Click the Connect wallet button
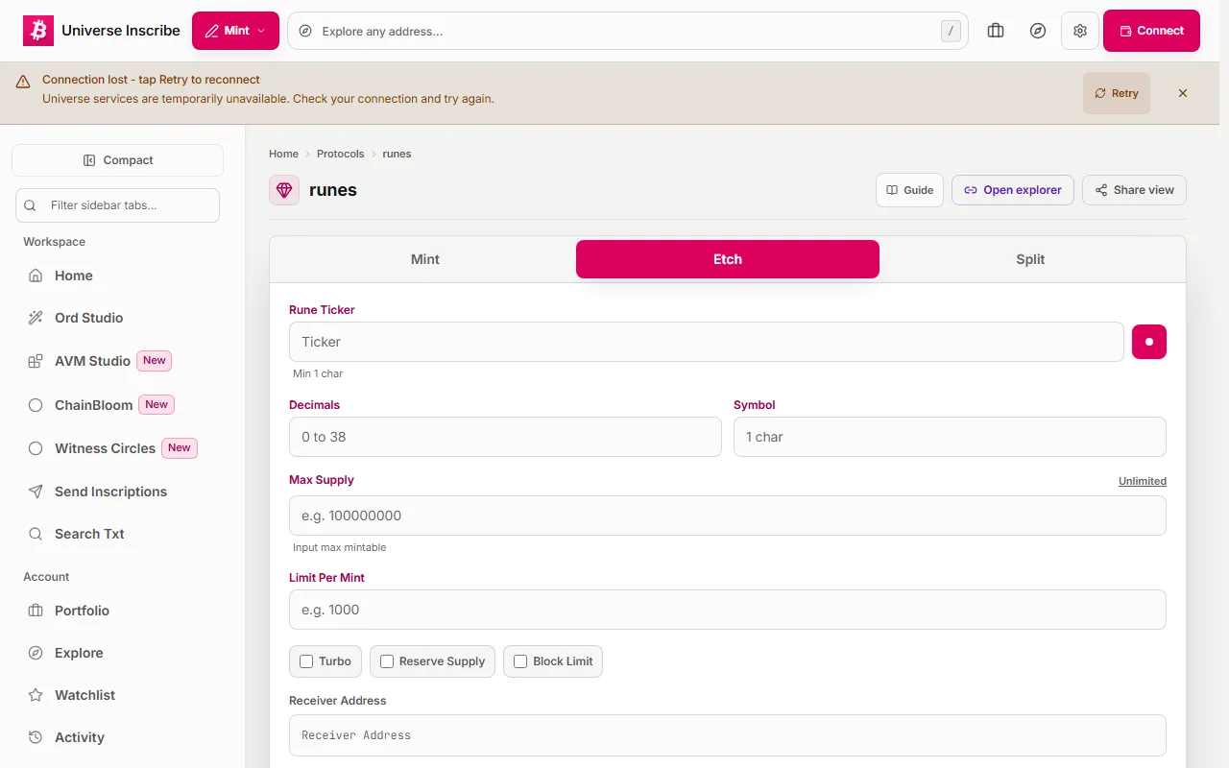The height and width of the screenshot is (768, 1229). (x=1151, y=31)
